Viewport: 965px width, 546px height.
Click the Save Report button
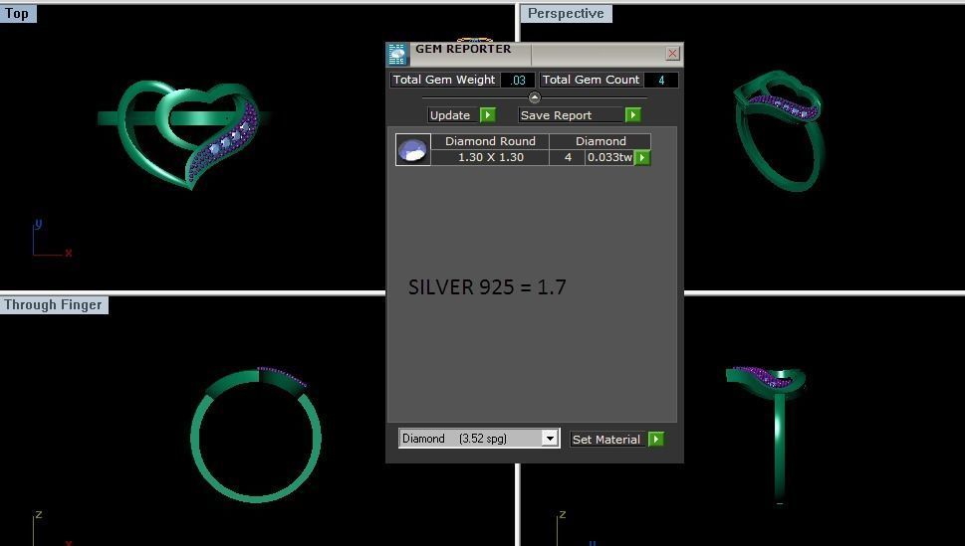(571, 115)
